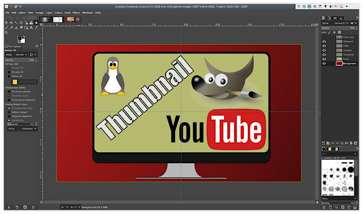This screenshot has width=363, height=214.
Task: Edit the selected brush
Action: pyautogui.click(x=324, y=207)
